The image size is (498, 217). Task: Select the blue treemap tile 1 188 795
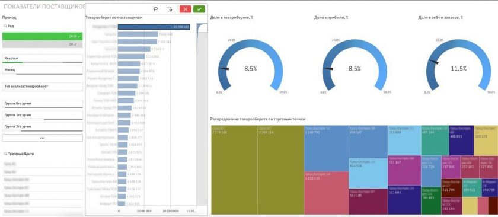pos(327,148)
